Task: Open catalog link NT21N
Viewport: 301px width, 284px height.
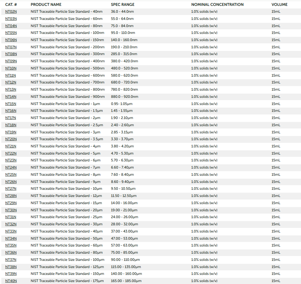Action: coord(11,146)
